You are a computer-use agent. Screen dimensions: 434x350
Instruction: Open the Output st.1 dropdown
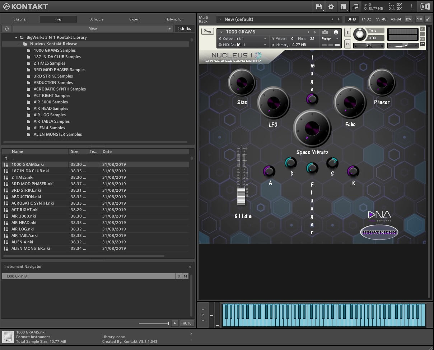[x=242, y=39]
